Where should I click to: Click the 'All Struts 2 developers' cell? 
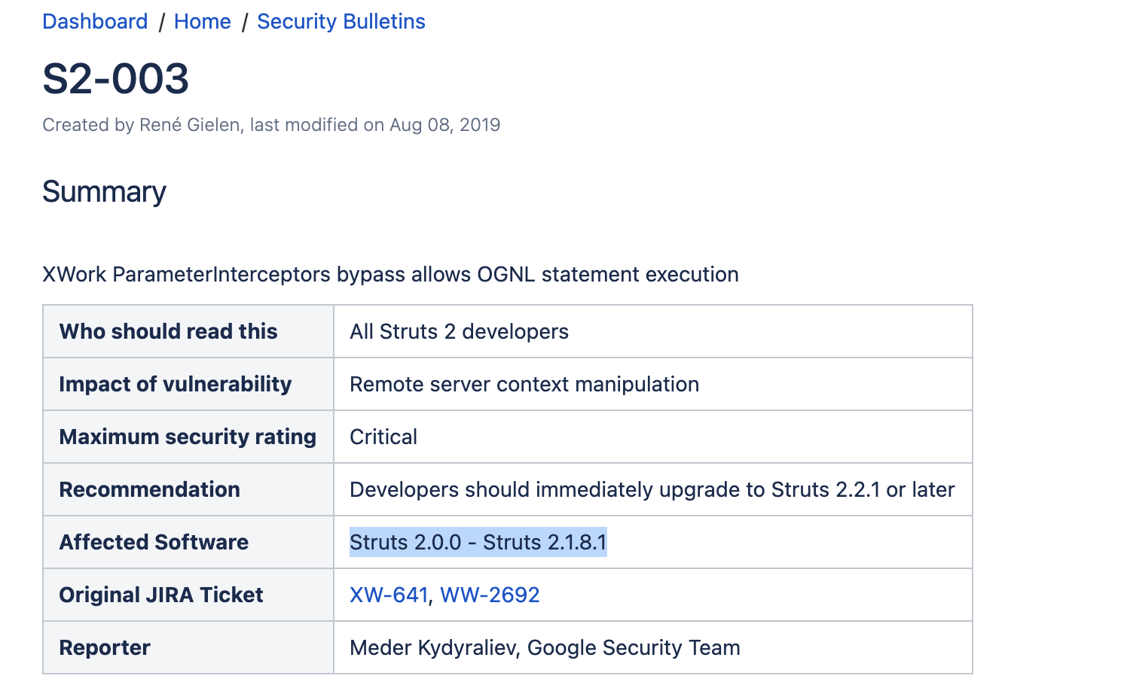[x=653, y=331]
